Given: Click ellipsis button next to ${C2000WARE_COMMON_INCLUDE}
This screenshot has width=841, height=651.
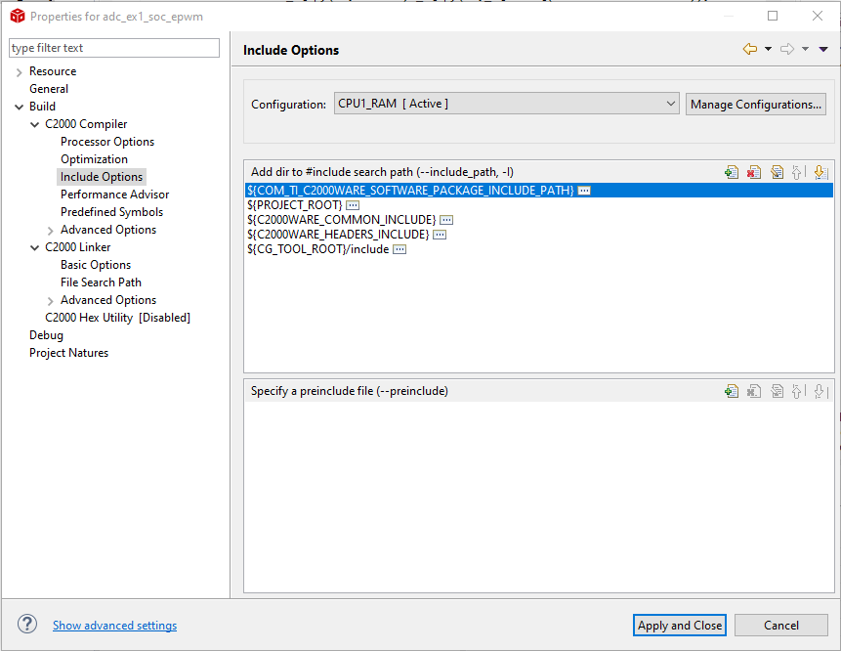Looking at the screenshot, I should coord(446,220).
